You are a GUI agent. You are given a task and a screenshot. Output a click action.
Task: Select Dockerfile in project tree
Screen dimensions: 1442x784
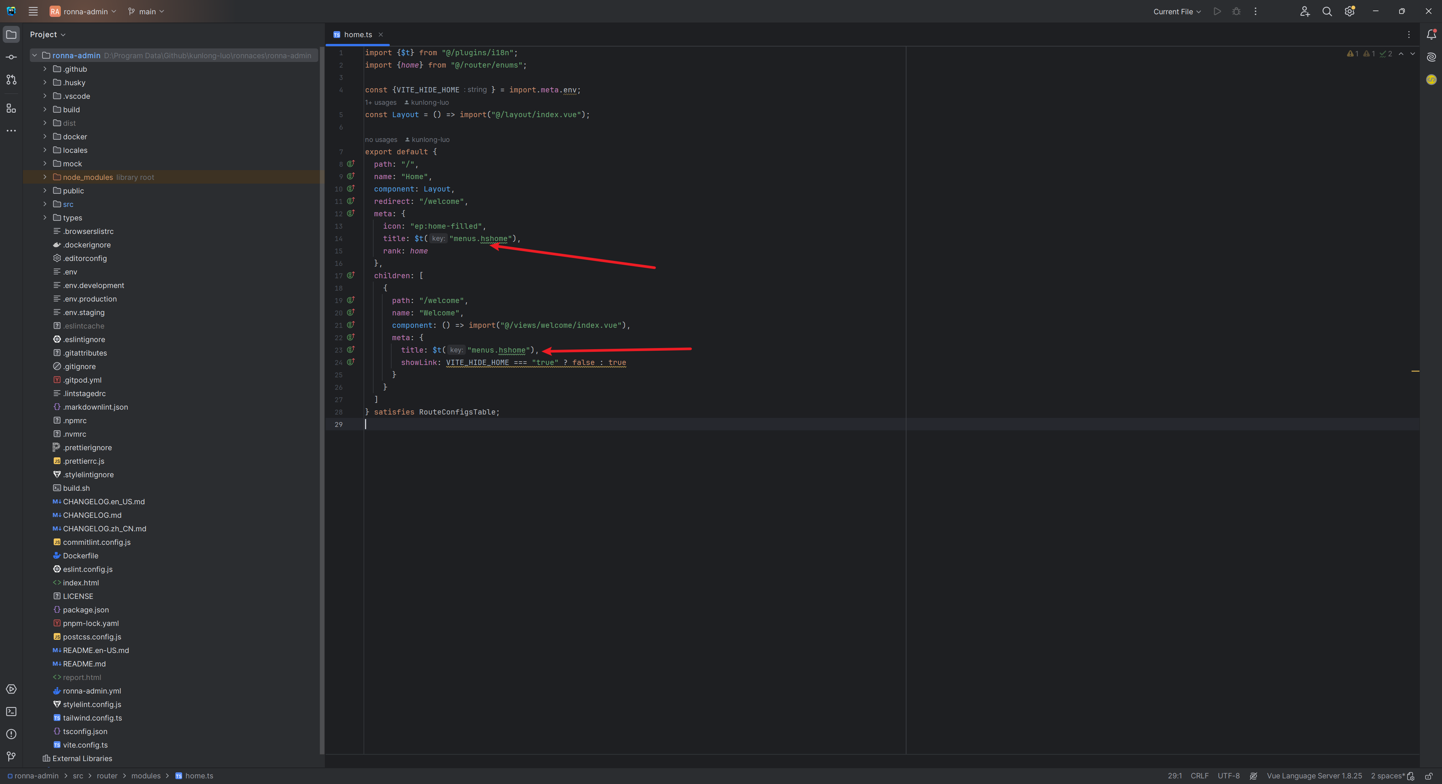[x=81, y=556]
